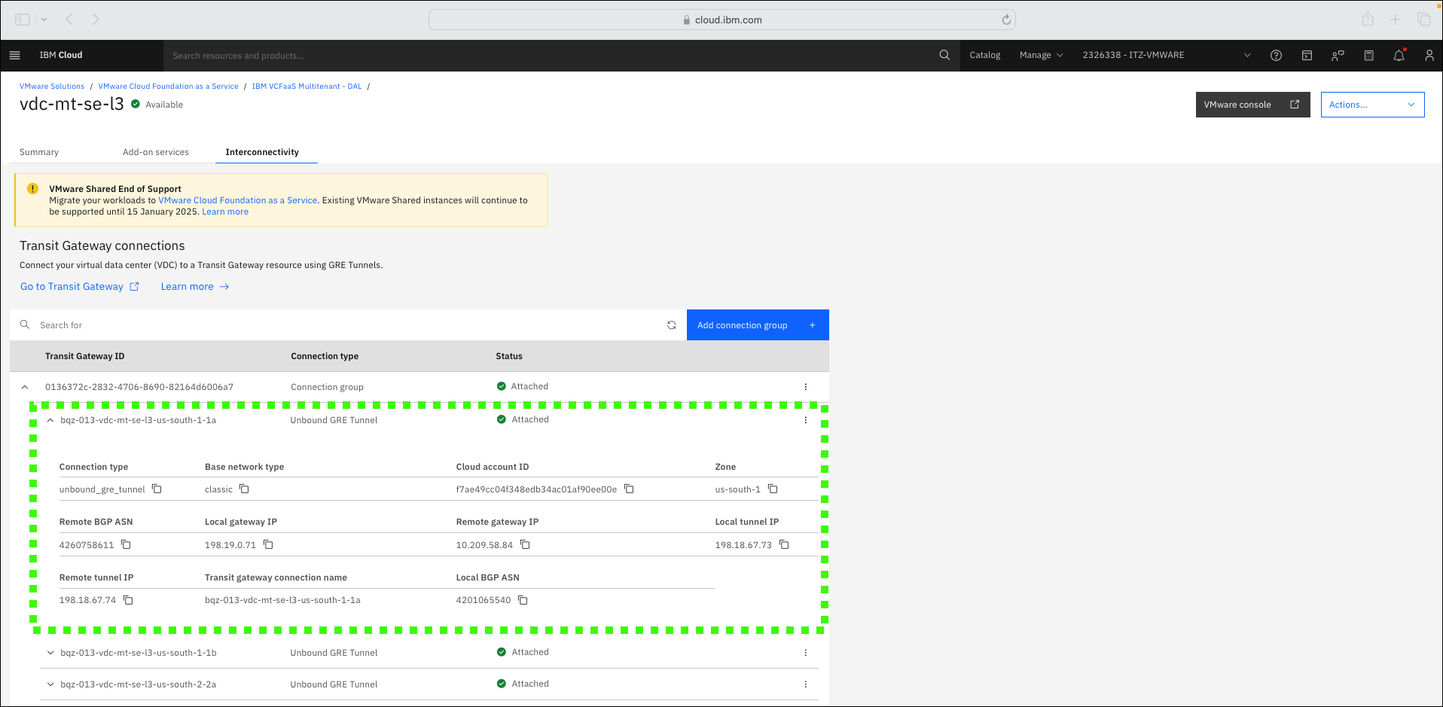Click the cloud.ibm.com address bar
The height and width of the screenshot is (707, 1443).
tap(721, 20)
